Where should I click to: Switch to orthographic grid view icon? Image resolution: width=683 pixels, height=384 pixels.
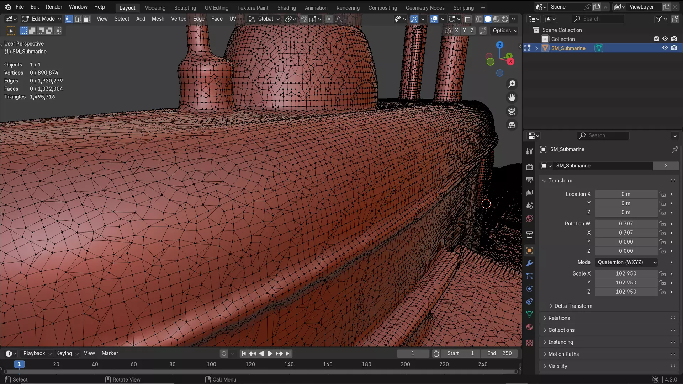pos(512,125)
